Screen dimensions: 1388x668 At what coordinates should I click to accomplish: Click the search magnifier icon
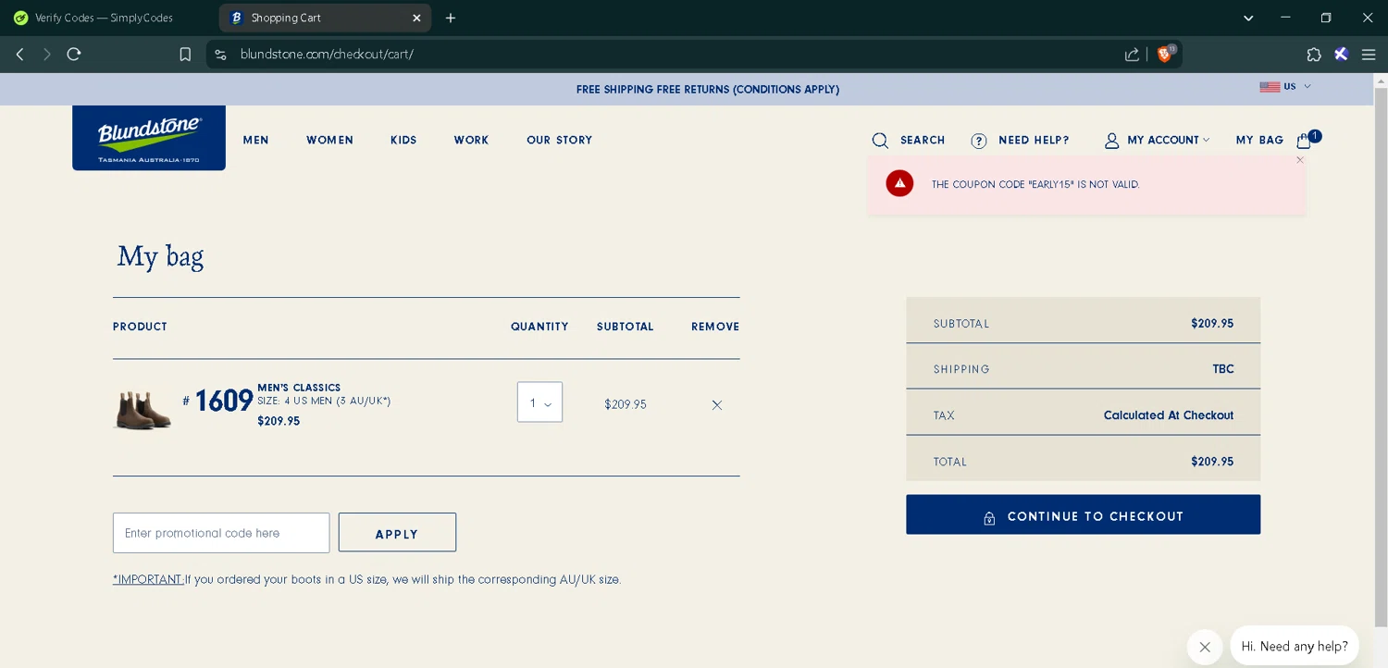coord(880,141)
